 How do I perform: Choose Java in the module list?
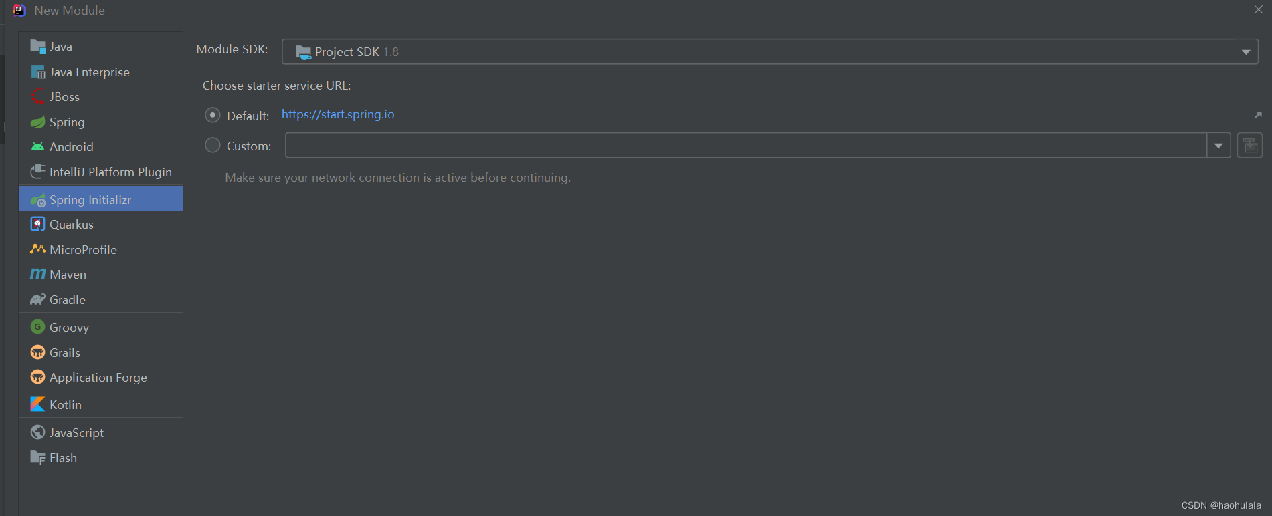[x=100, y=47]
